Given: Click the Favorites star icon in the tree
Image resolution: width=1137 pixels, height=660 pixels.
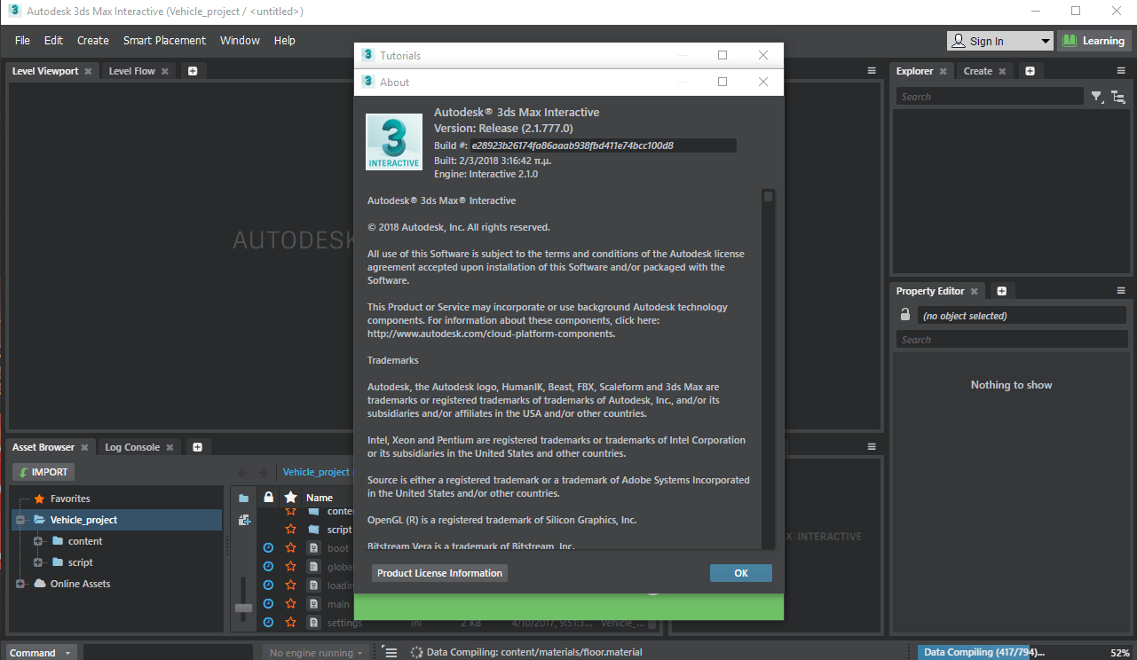Looking at the screenshot, I should coord(39,499).
